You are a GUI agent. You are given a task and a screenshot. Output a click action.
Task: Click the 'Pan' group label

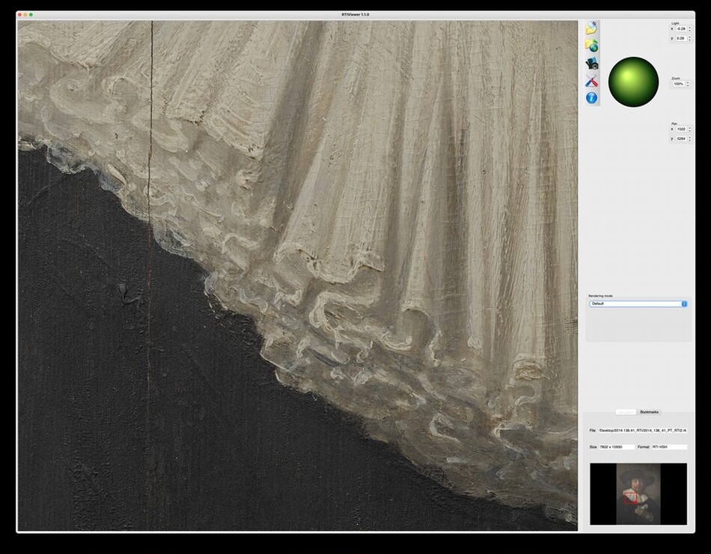tap(674, 123)
